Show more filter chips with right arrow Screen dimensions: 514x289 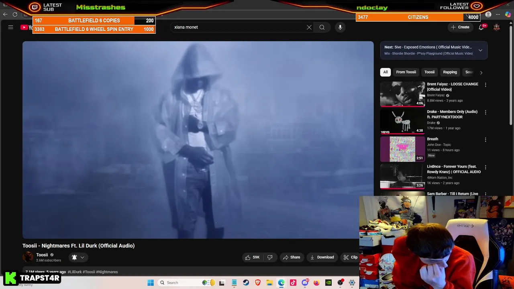(481, 72)
